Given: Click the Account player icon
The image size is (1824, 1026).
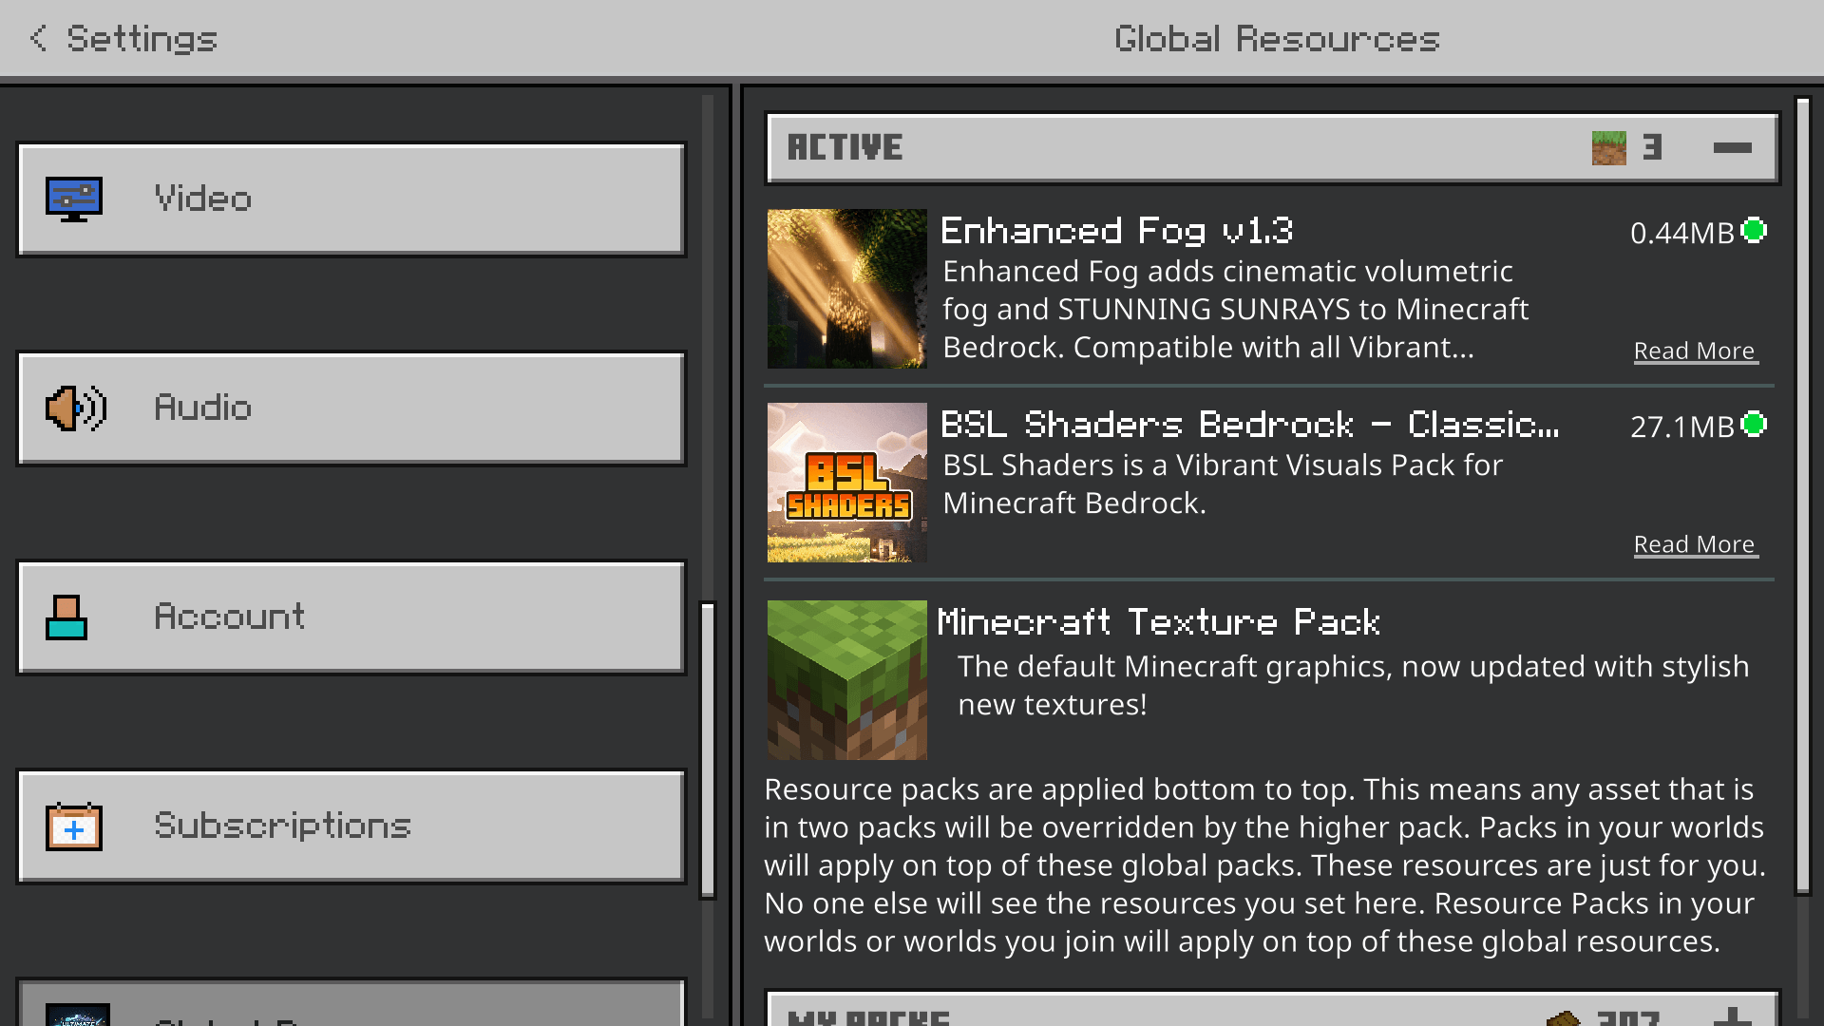Looking at the screenshot, I should pos(66,617).
